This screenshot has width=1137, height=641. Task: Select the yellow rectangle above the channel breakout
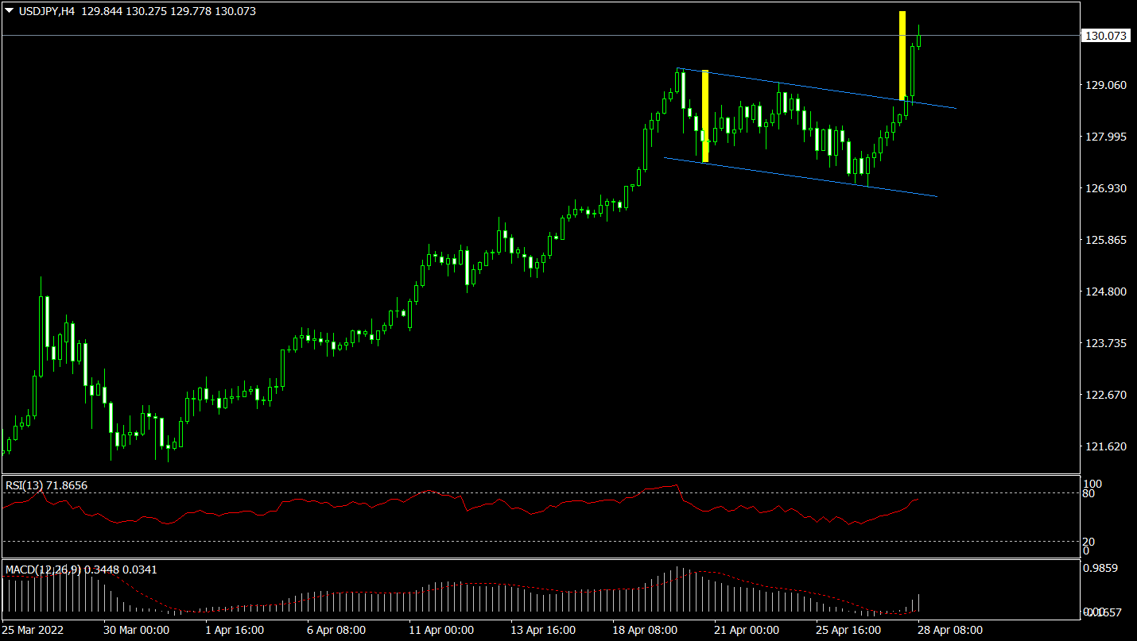point(902,55)
